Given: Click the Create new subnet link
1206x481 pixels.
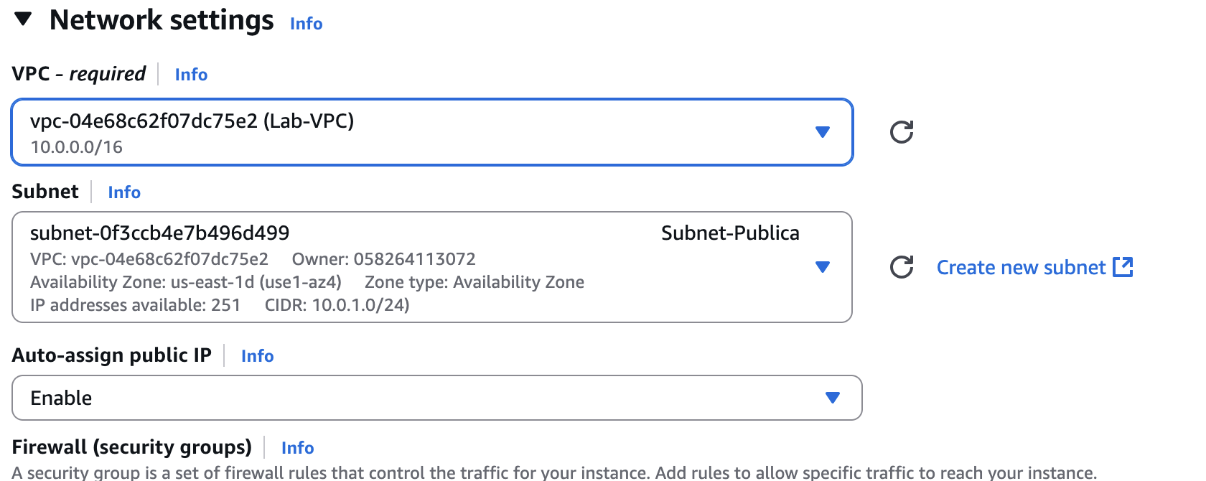Looking at the screenshot, I should click(1021, 268).
